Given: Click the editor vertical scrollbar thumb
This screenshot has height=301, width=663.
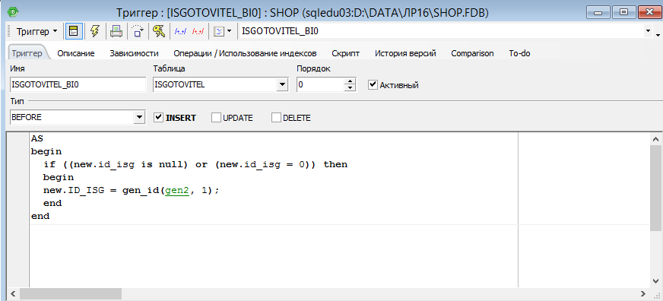Looking at the screenshot, I should [656, 189].
